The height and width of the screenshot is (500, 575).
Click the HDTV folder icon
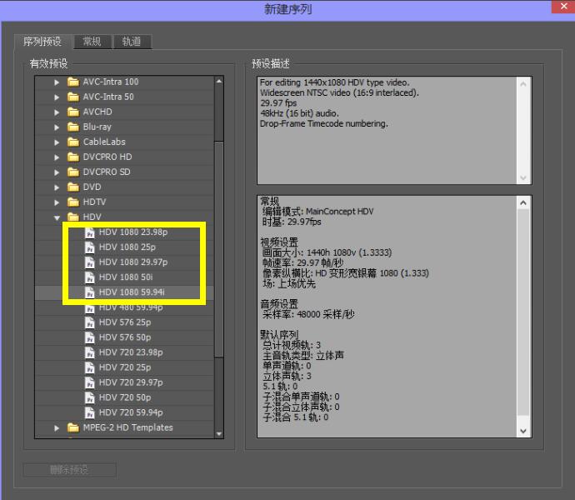click(73, 202)
